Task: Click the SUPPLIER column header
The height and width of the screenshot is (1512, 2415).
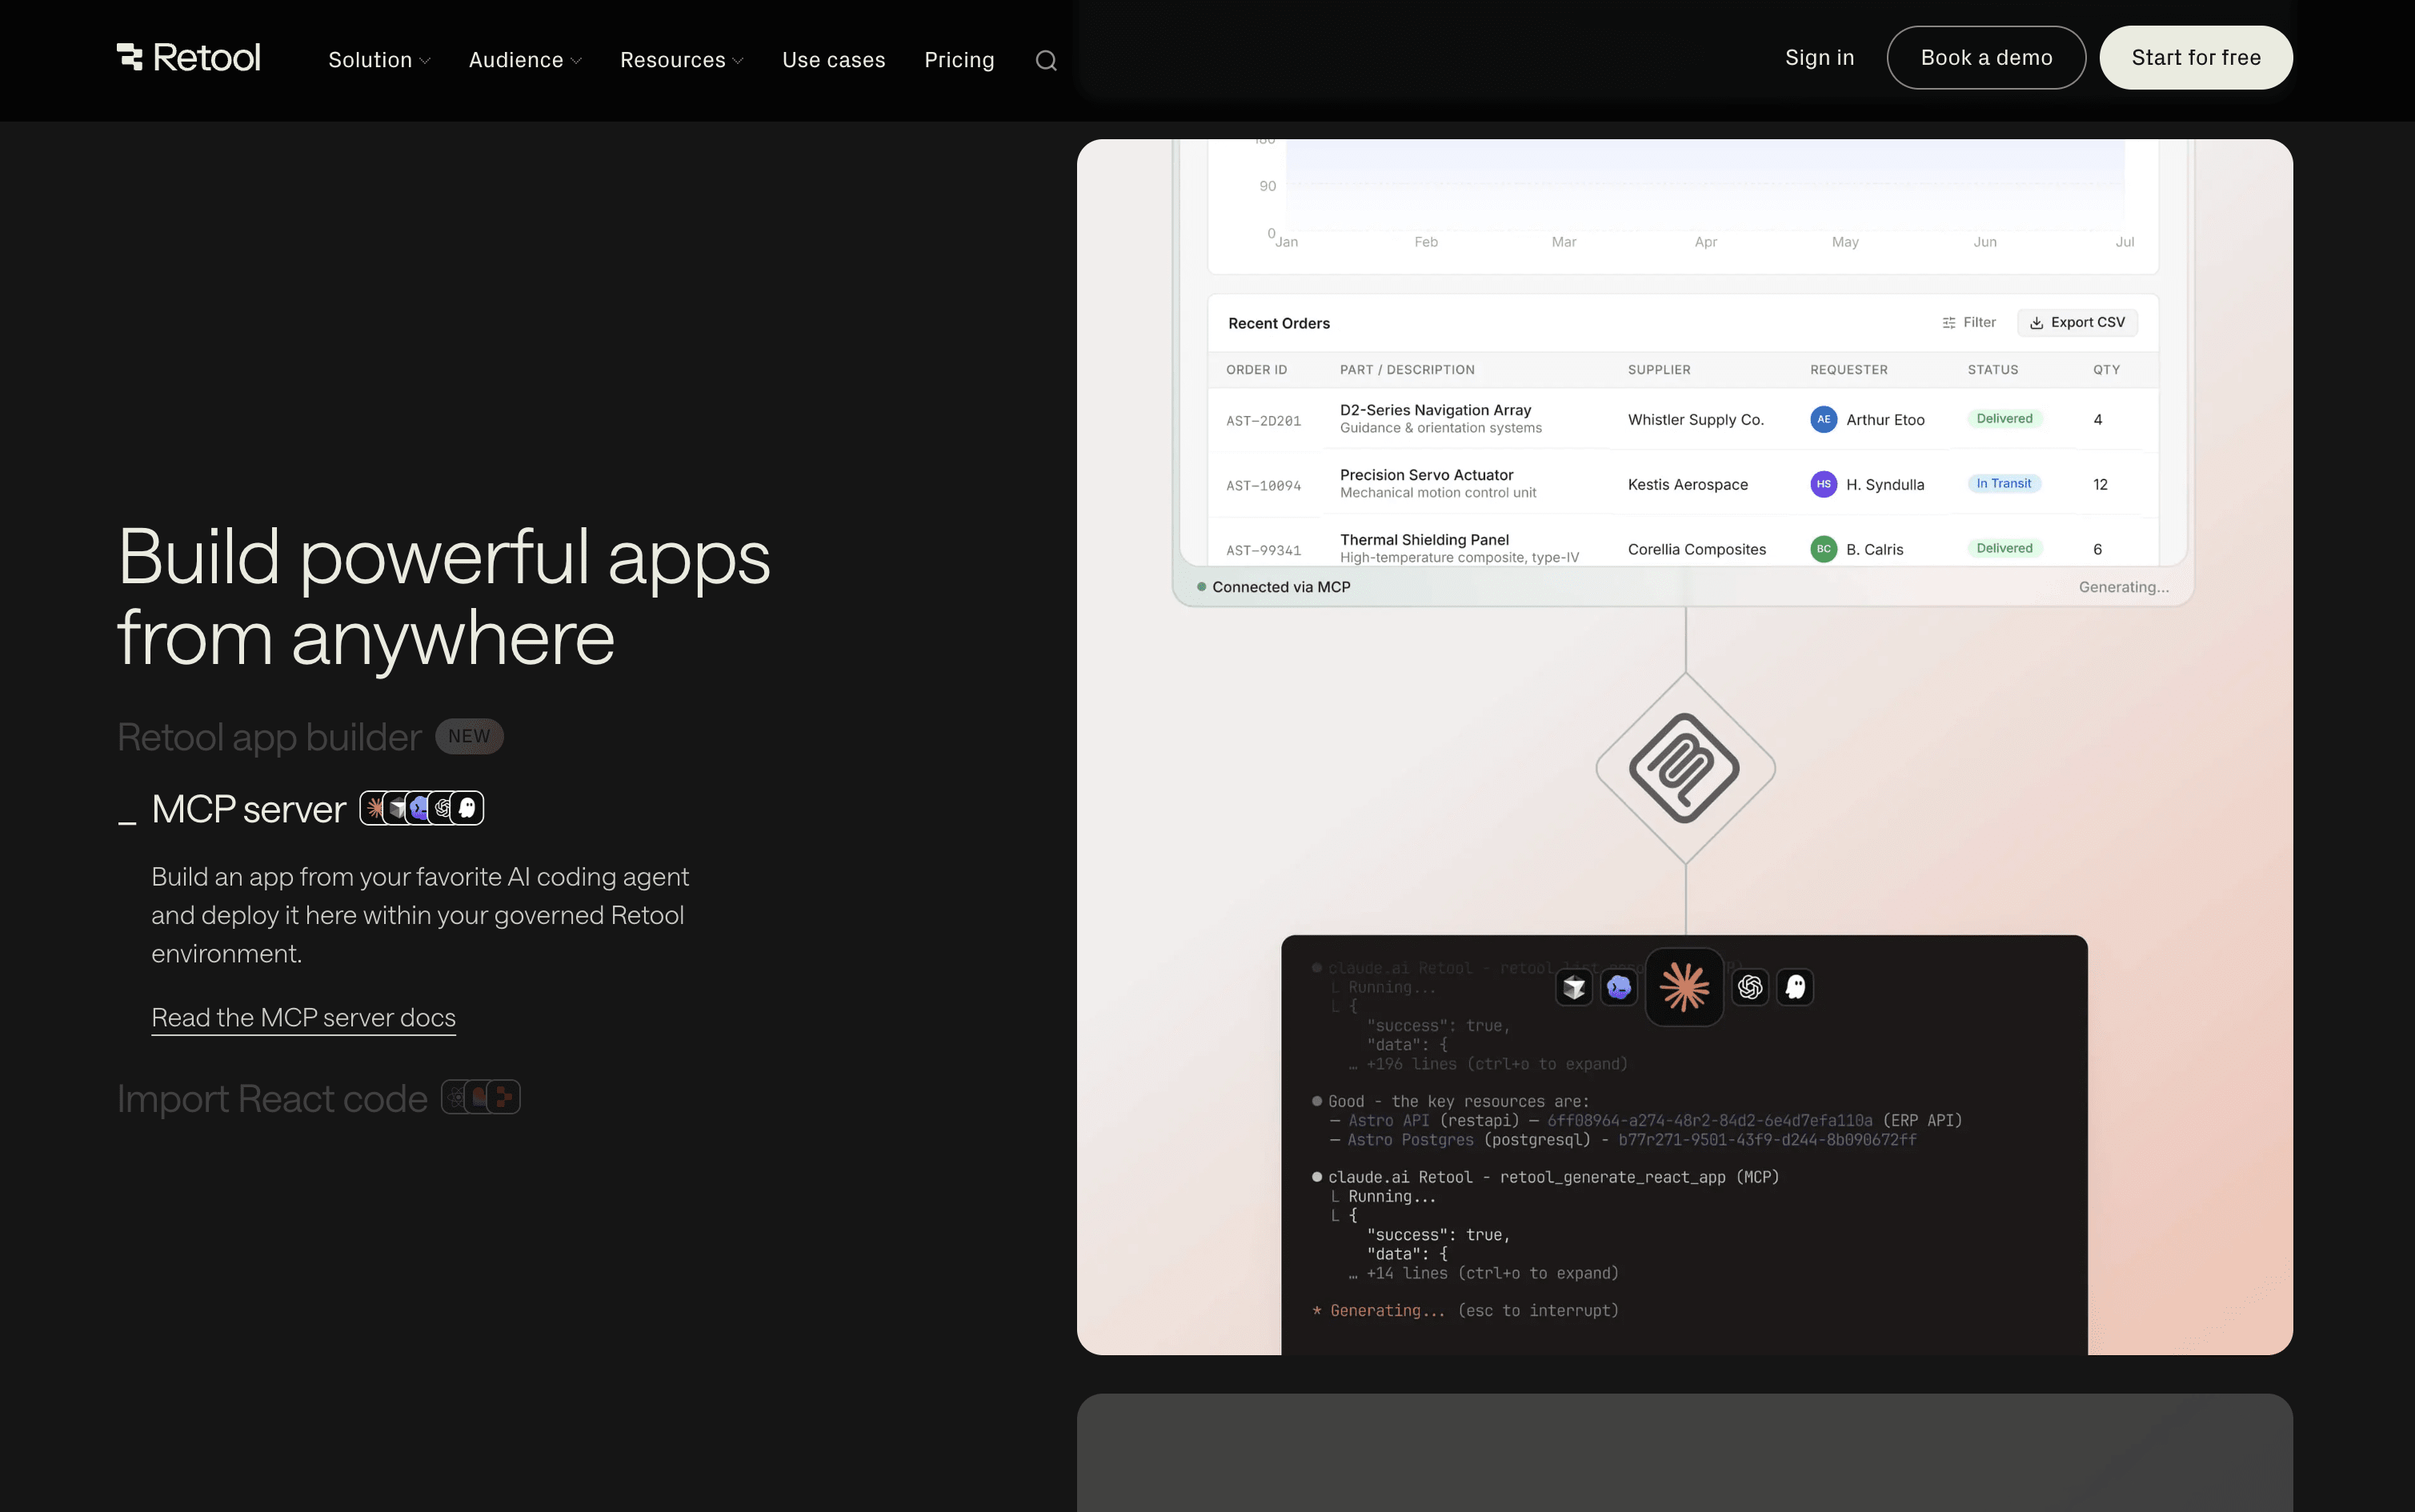Action: pos(1659,370)
